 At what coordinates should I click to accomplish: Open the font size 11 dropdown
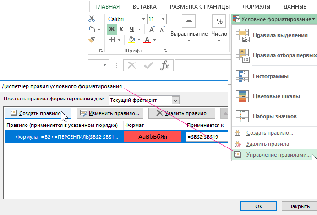[163, 19]
